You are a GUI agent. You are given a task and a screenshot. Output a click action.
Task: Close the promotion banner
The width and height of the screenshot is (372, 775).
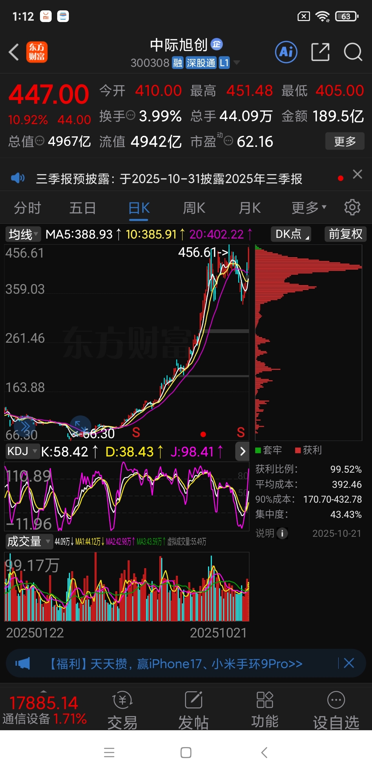click(x=349, y=663)
